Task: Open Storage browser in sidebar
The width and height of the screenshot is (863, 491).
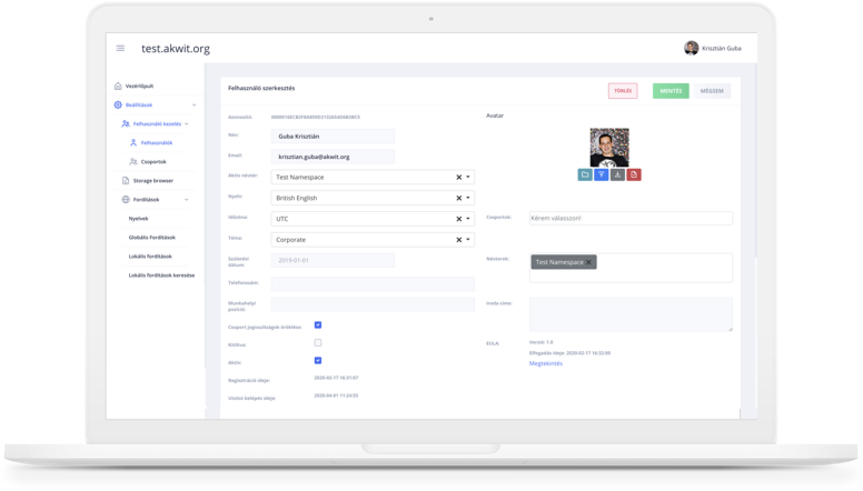Action: (x=153, y=181)
